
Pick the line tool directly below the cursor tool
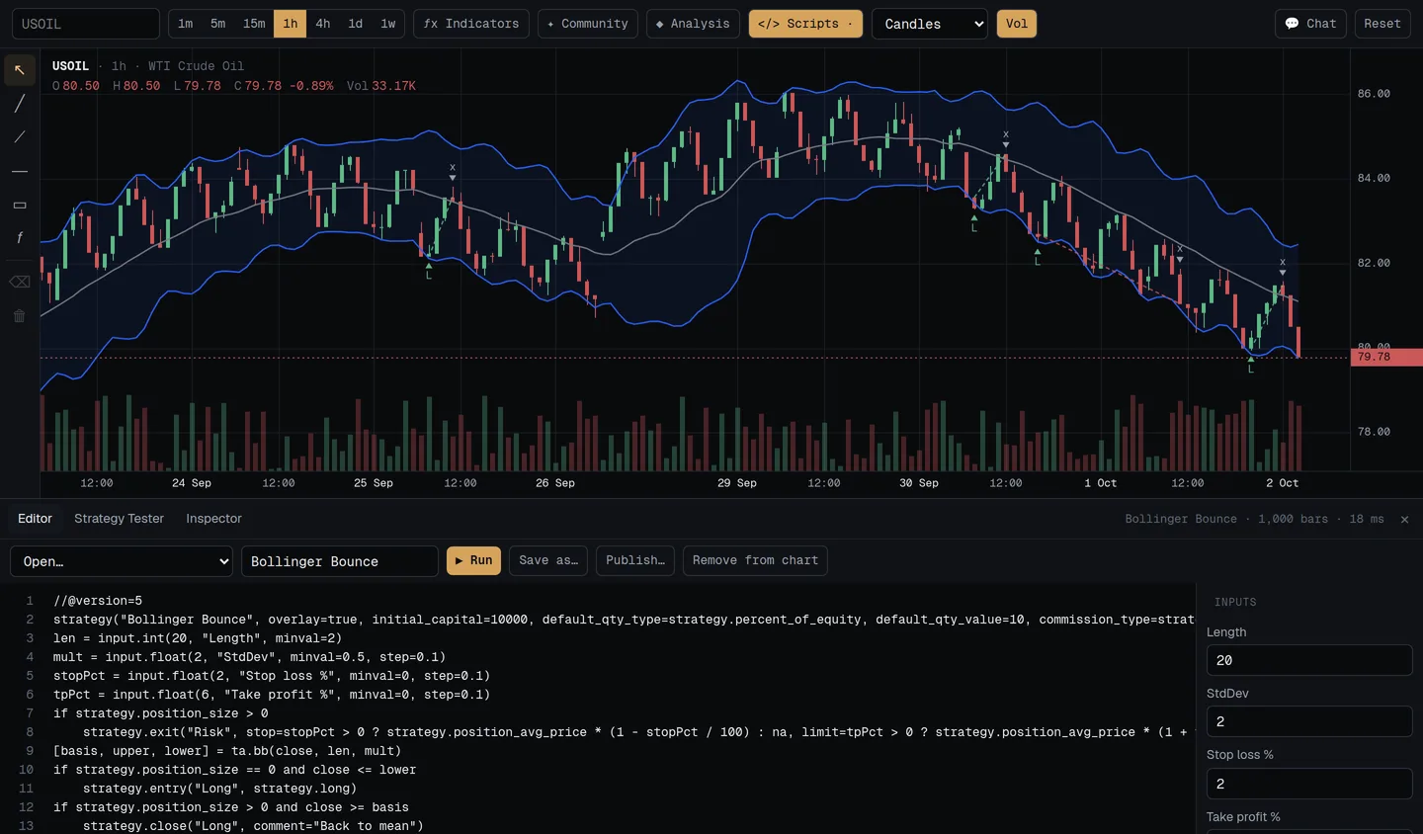pyautogui.click(x=20, y=104)
